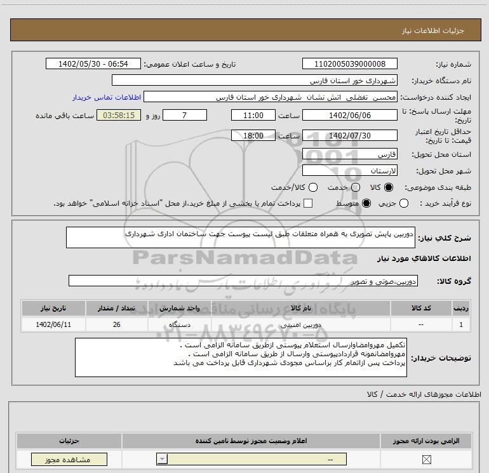Click the واحد شمارش column header
Image resolution: width=489 pixels, height=473 pixels.
[x=180, y=308]
